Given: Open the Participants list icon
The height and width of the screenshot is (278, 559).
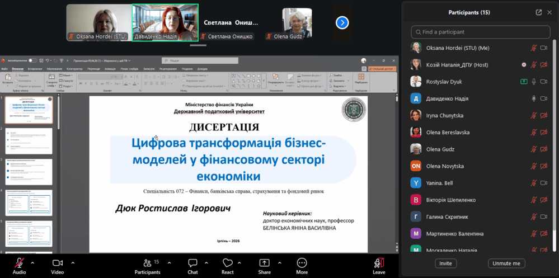Looking at the screenshot, I should 147,266.
